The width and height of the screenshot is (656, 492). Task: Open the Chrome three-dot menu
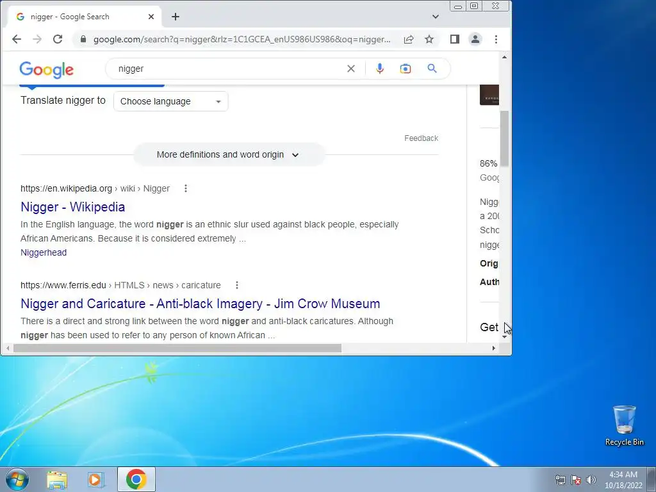tap(496, 39)
